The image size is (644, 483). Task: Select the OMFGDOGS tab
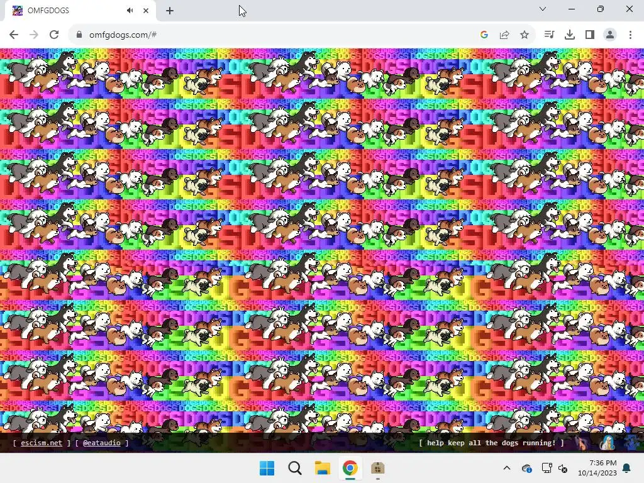[x=80, y=11]
